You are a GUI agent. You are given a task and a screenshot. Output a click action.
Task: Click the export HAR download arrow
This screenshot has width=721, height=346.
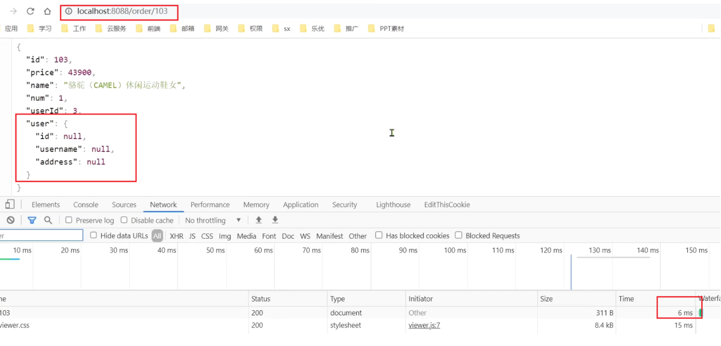click(x=275, y=220)
